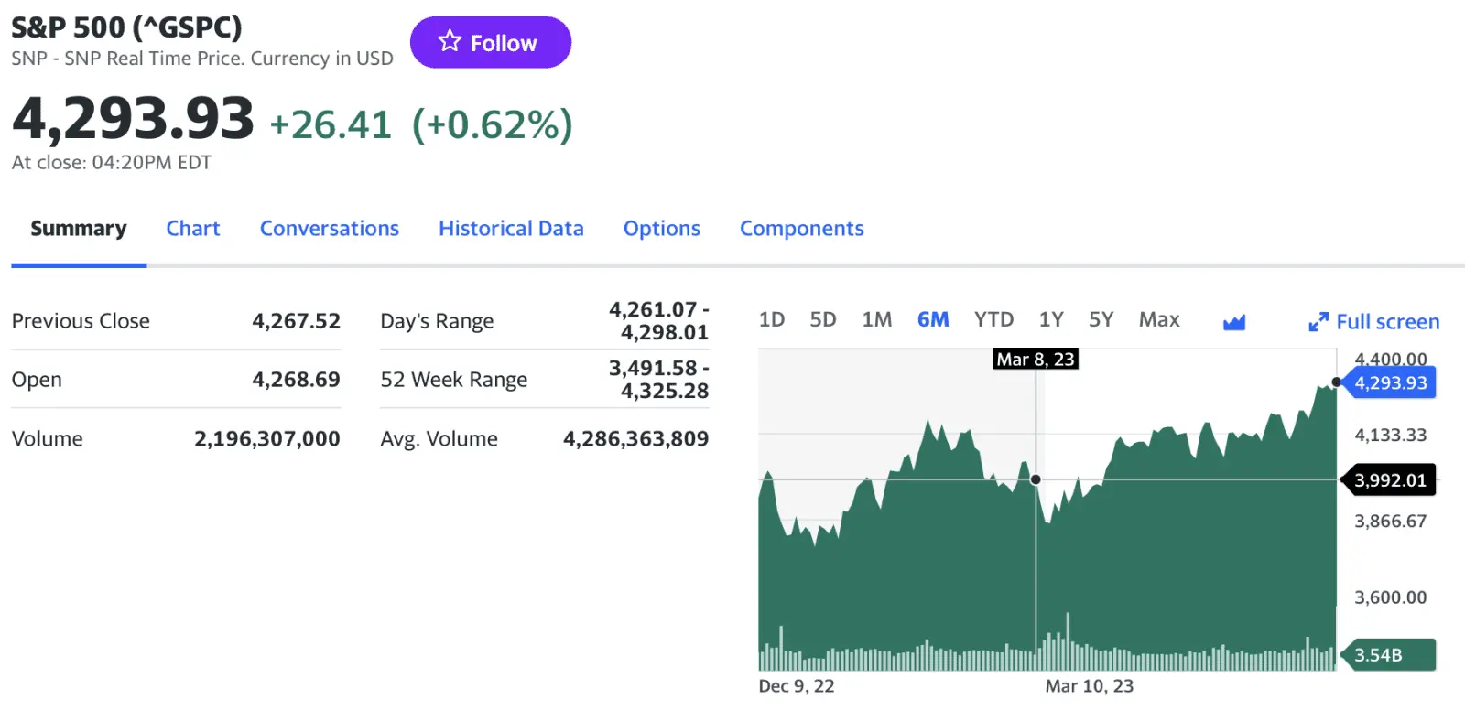The width and height of the screenshot is (1465, 710).
Task: Click the star icon in Follow button
Action: (x=449, y=42)
